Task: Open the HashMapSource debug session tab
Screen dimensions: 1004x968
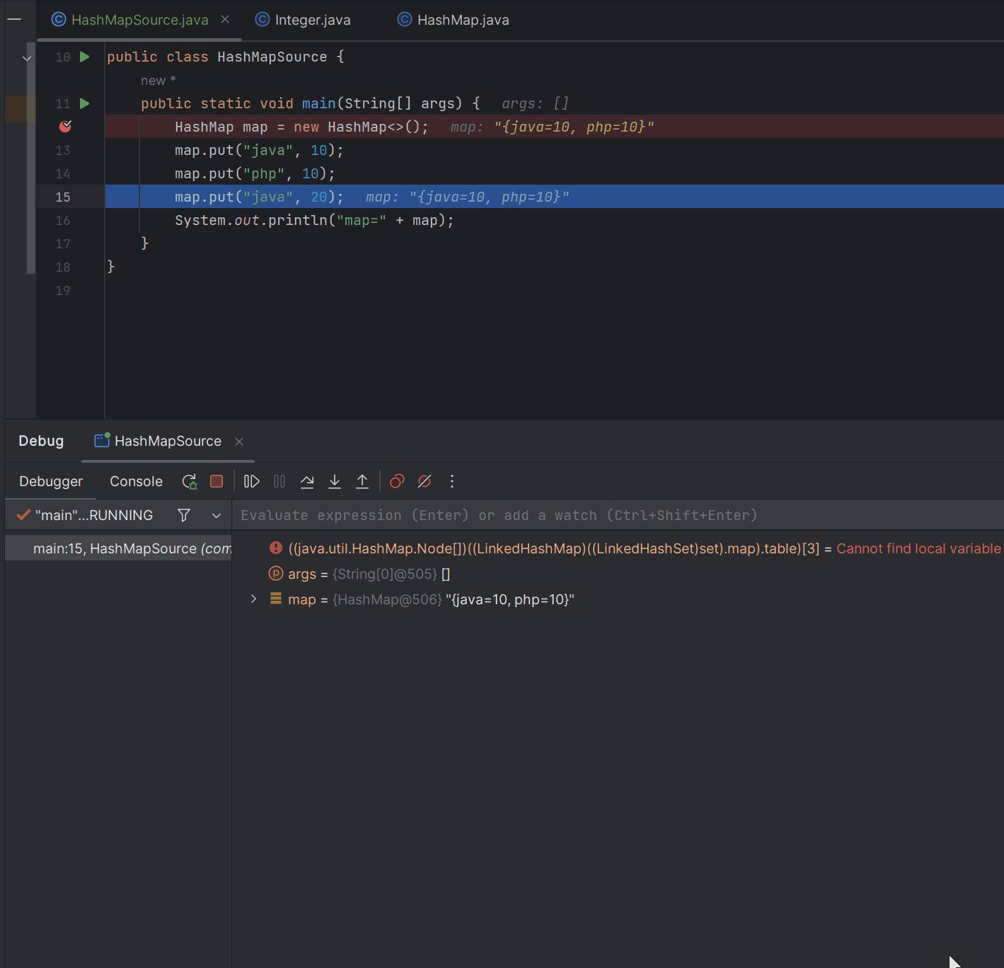Action: (168, 441)
